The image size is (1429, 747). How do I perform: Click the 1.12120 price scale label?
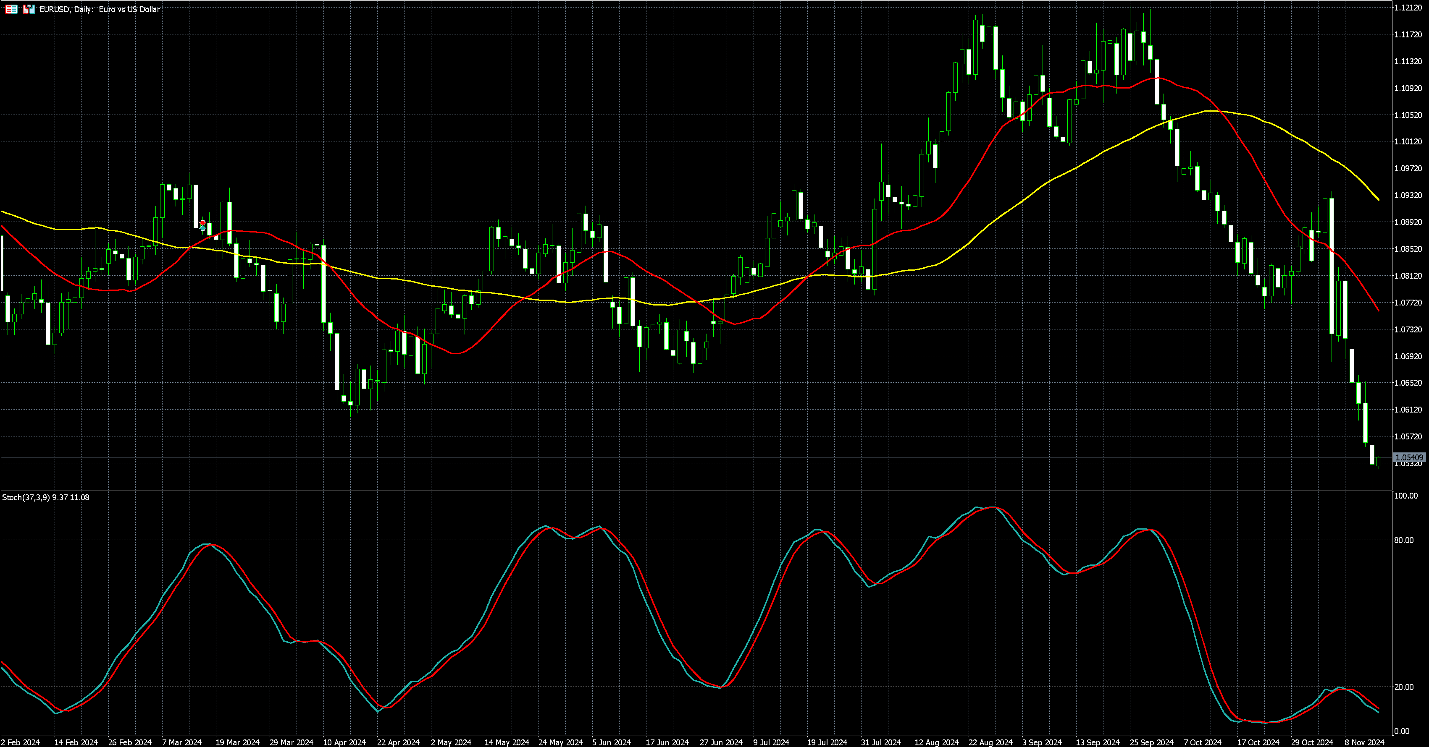(x=1408, y=8)
